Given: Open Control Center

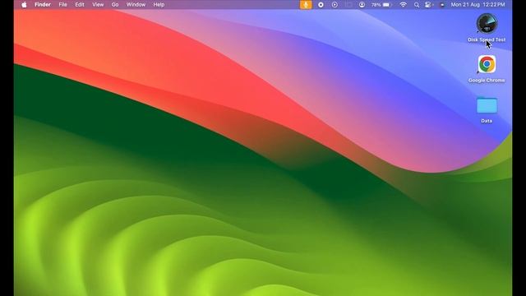Looking at the screenshot, I should pyautogui.click(x=428, y=5).
